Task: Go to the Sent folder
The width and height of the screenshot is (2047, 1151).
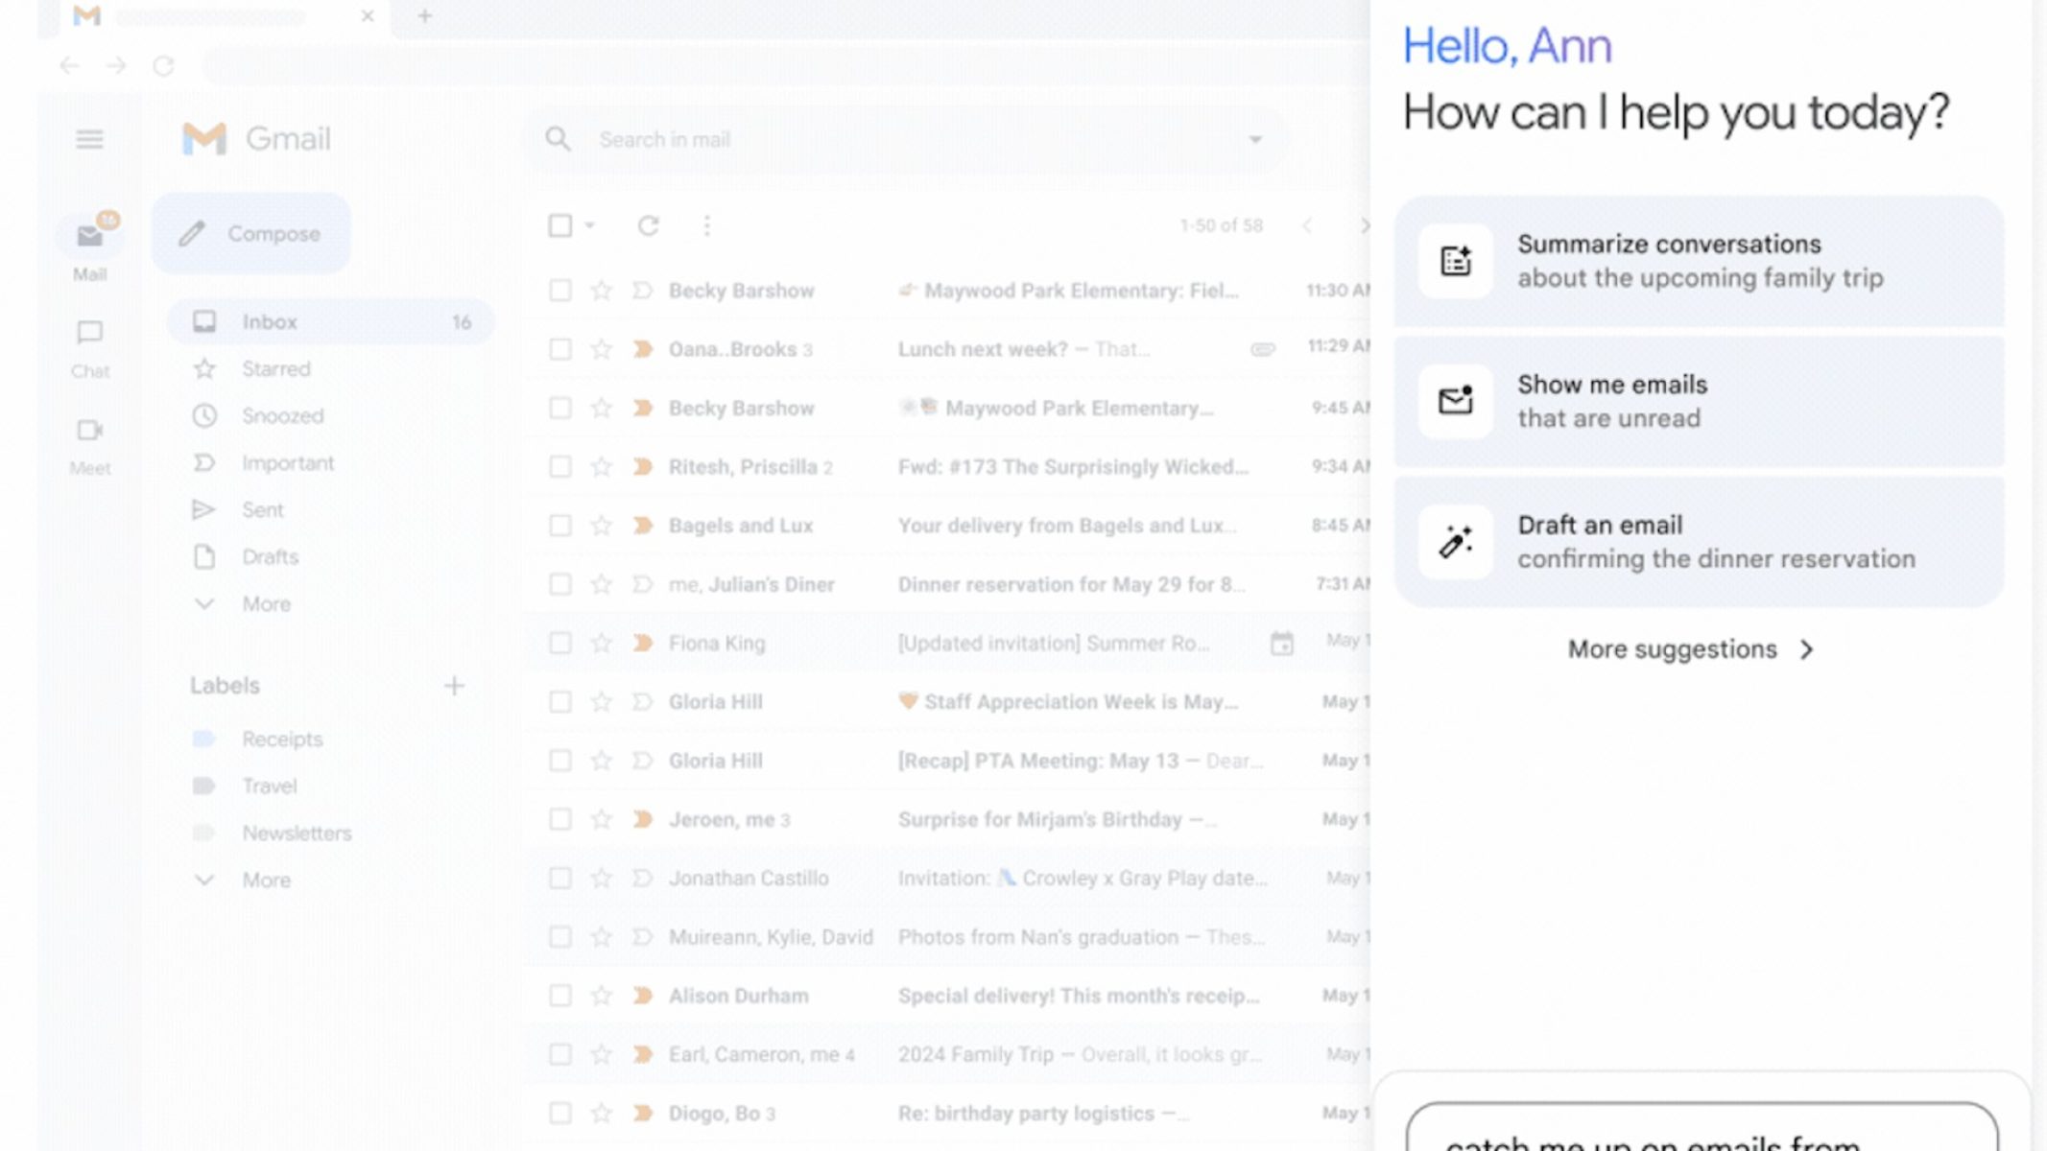Action: click(263, 510)
